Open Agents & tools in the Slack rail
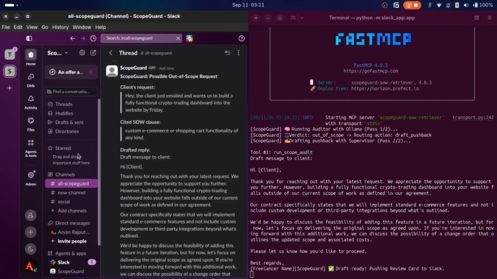Viewport: 497px width, 279px height. (x=31, y=148)
